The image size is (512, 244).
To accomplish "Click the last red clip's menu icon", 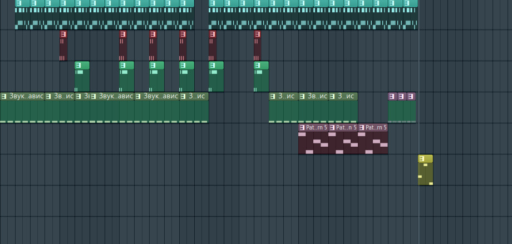I will click(x=257, y=34).
